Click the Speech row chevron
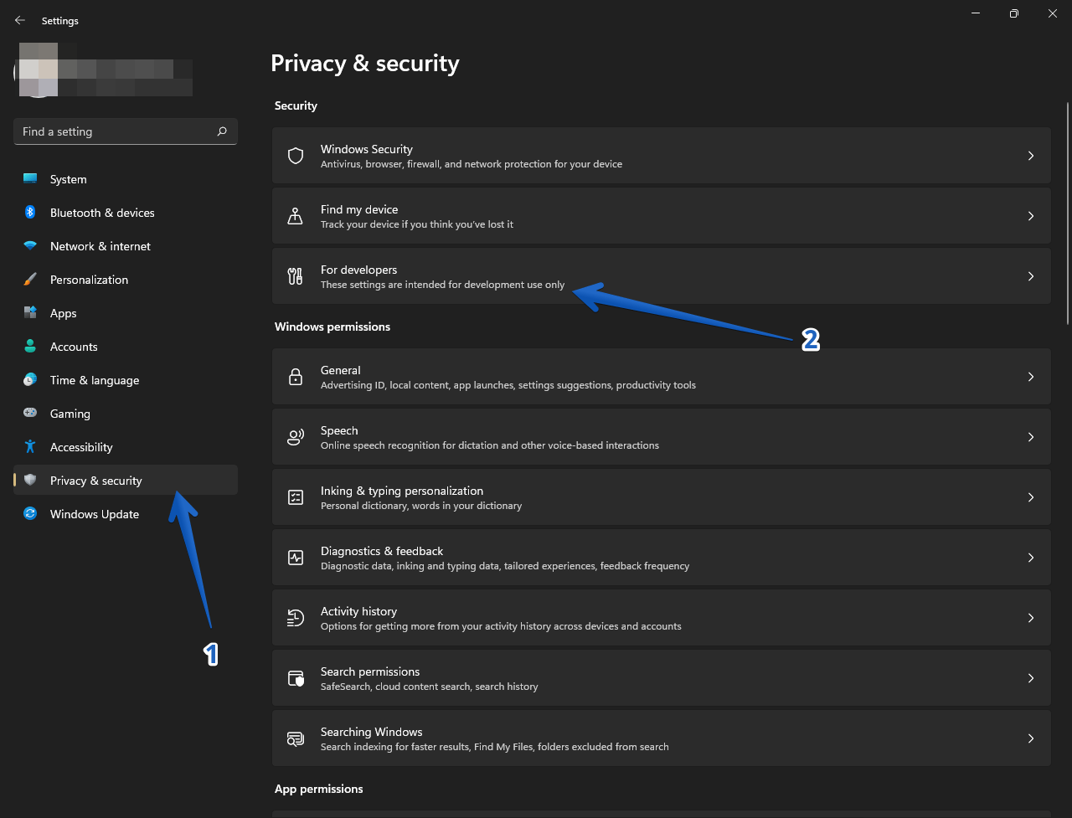Screen dimensions: 1072x818 pos(1031,437)
